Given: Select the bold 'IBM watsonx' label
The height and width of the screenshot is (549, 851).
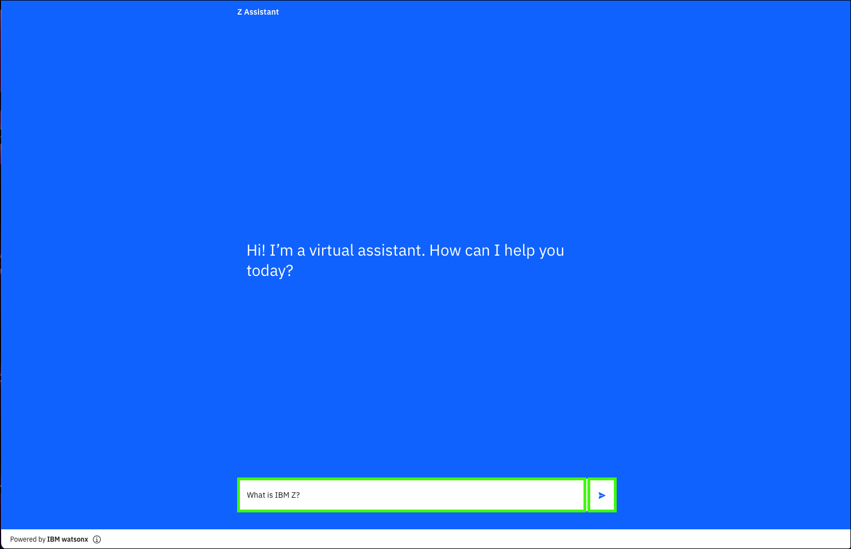Looking at the screenshot, I should [68, 539].
